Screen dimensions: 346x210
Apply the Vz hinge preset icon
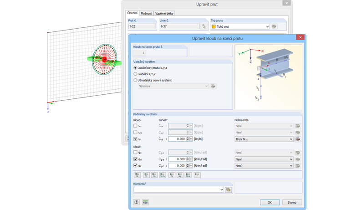pos(154,175)
